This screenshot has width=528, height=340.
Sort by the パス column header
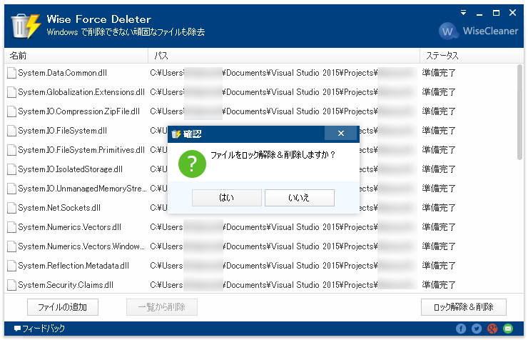(284, 56)
